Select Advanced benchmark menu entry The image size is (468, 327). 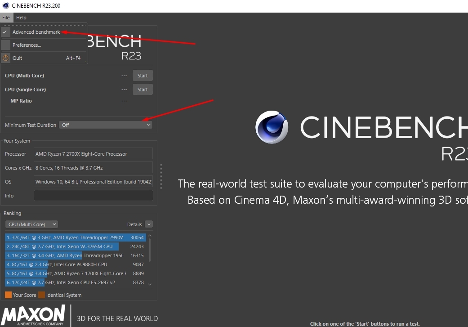pos(44,32)
